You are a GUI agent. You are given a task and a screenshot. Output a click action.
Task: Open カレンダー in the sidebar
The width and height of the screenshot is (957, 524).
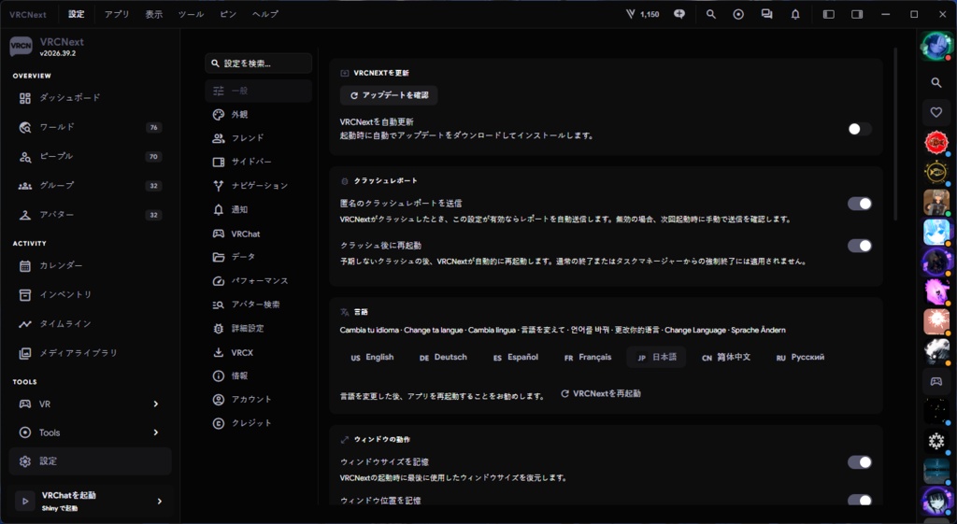90,265
